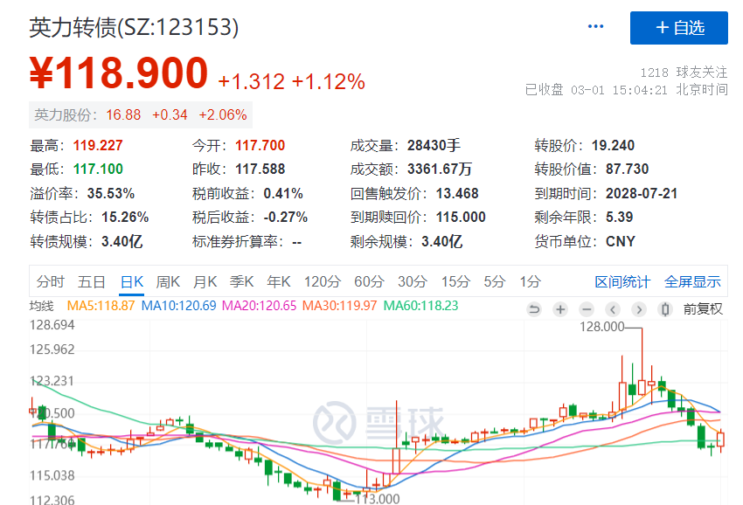Open the 全屏显示 fullscreen link

click(x=692, y=282)
